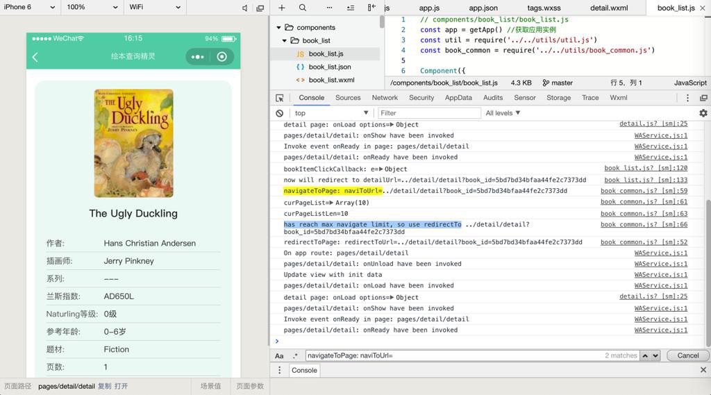Clear the console with the ban icon
This screenshot has width=711, height=395.
point(279,113)
